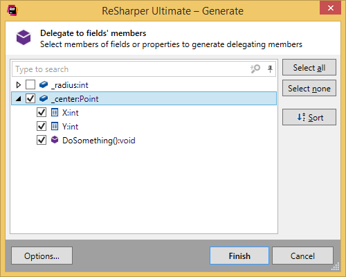
Task: Toggle the Y:int checkbox
Action: (x=42, y=126)
